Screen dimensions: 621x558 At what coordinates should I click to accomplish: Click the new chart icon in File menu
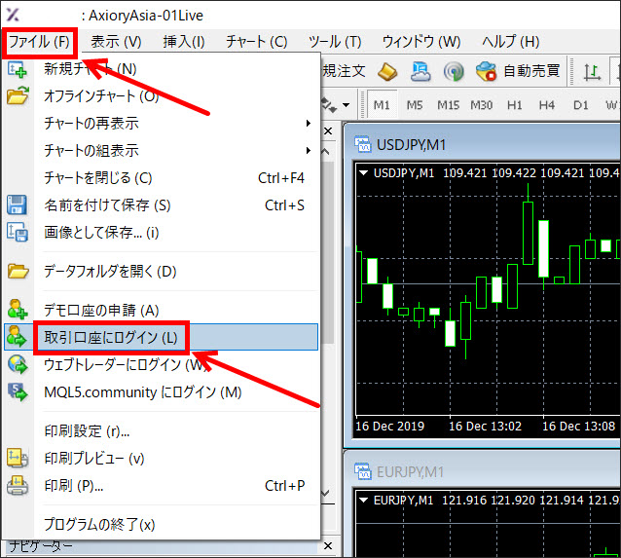click(x=18, y=69)
